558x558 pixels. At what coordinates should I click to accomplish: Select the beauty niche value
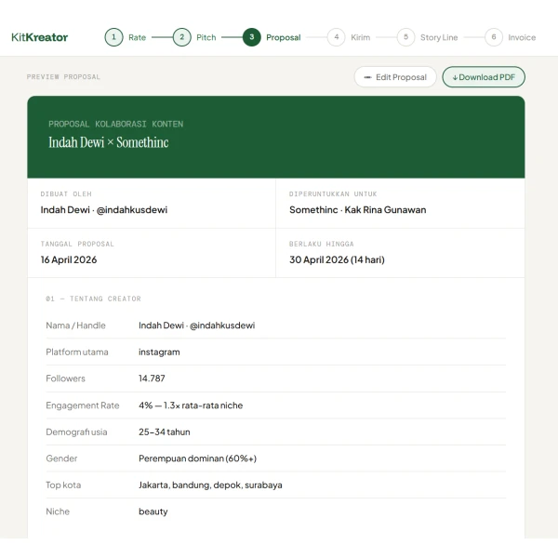point(153,511)
